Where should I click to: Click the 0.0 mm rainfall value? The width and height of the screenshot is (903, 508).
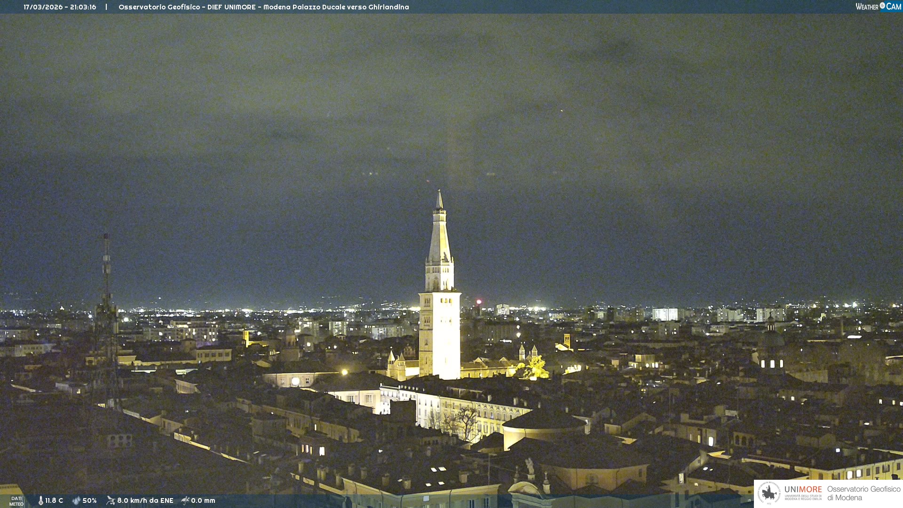tap(203, 500)
